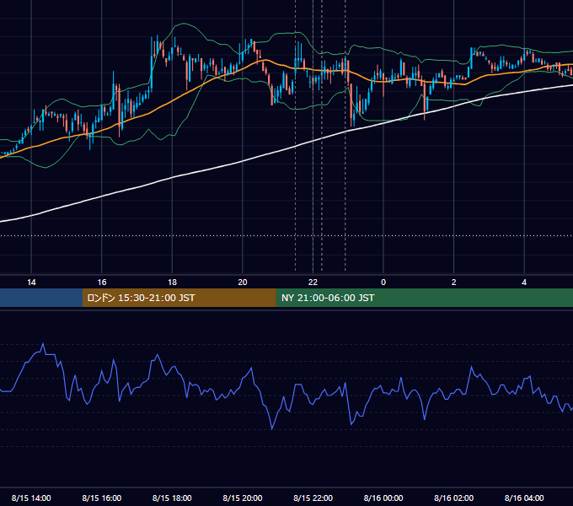Click the 8/15 22:00 date label
The width and height of the screenshot is (573, 506).
tap(313, 498)
